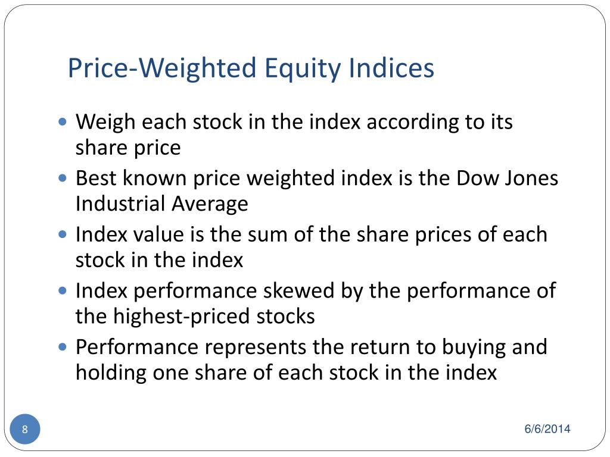This screenshot has width=610, height=457.
Task: Click the first bullet dot beside Weigh
Action: click(x=62, y=122)
